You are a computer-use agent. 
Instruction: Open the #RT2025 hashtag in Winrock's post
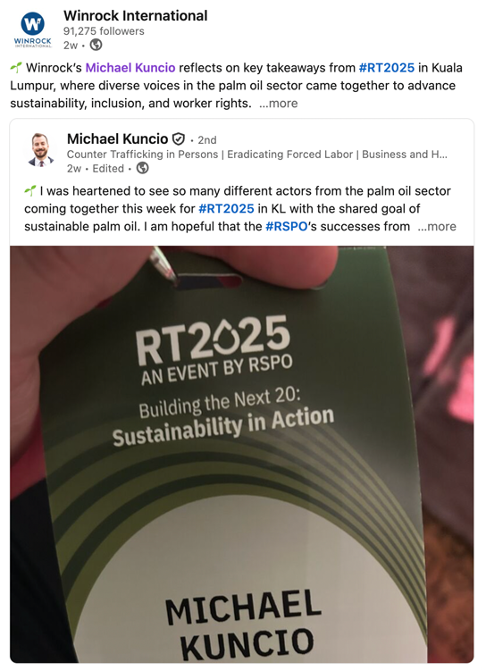pos(387,68)
